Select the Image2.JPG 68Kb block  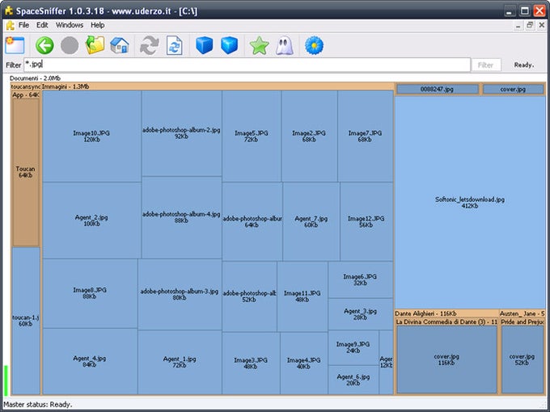[309, 137]
